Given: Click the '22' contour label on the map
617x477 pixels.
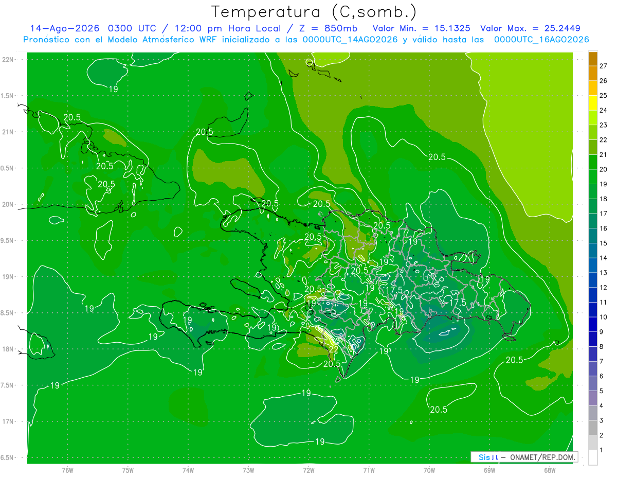Looking at the screenshot, I should pos(334,350).
